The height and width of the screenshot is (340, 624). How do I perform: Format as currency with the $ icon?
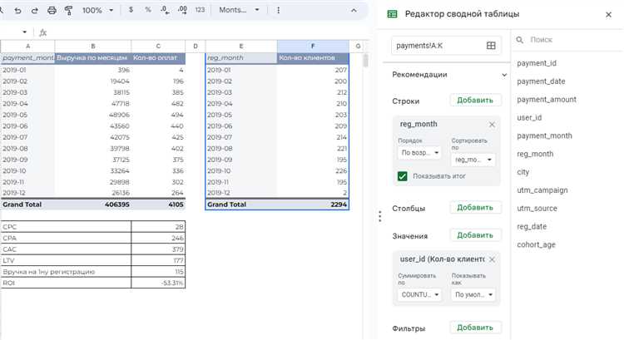pyautogui.click(x=131, y=10)
